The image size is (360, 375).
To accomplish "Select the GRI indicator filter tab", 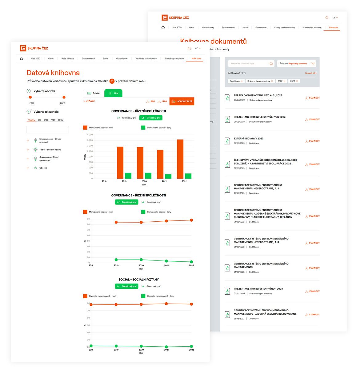I will tap(39, 120).
